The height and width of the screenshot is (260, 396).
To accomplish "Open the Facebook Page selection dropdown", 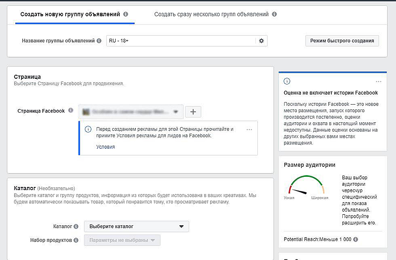I will click(131, 112).
